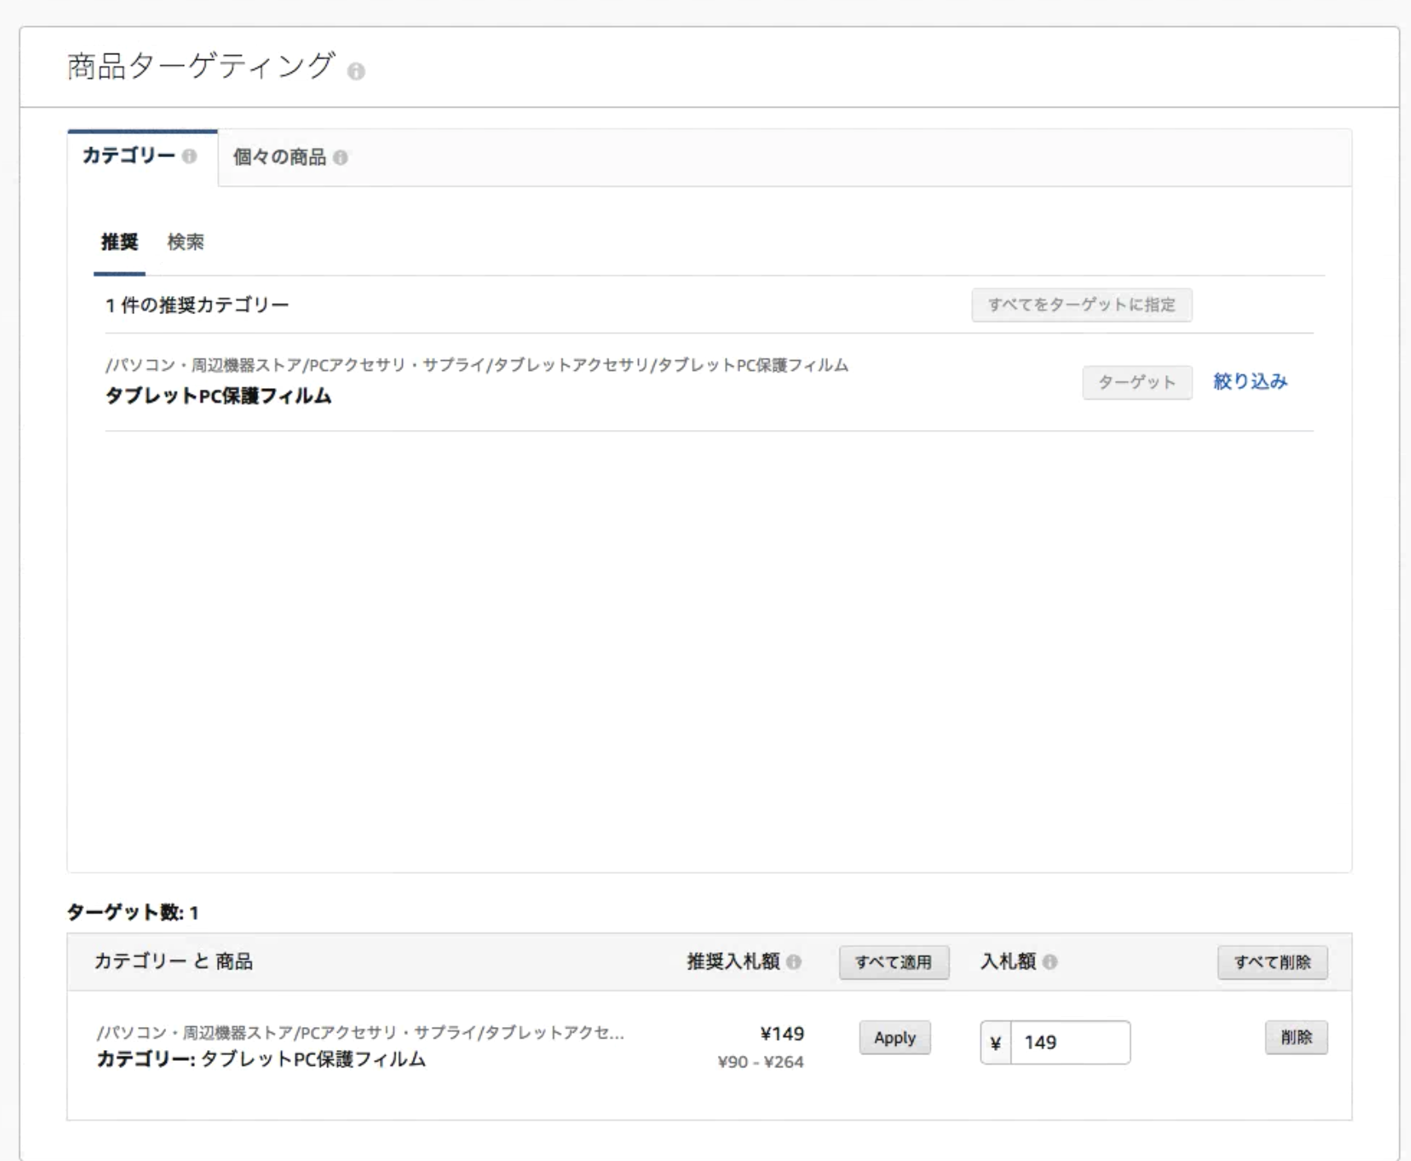Click the すべて適用 button
The height and width of the screenshot is (1161, 1411).
pos(894,962)
